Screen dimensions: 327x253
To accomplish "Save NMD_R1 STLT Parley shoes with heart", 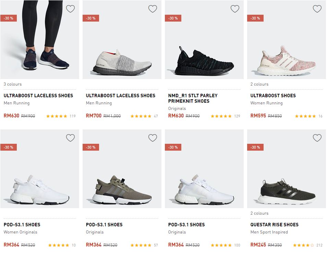I will pyautogui.click(x=235, y=9).
